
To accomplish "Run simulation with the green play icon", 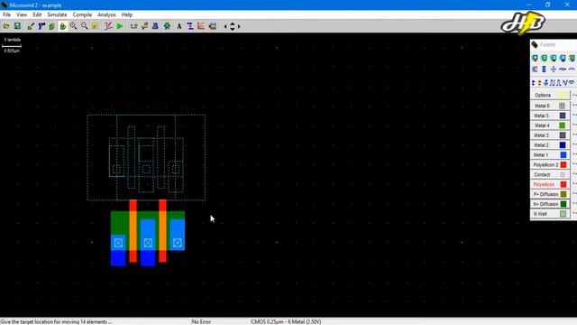I will coord(120,26).
